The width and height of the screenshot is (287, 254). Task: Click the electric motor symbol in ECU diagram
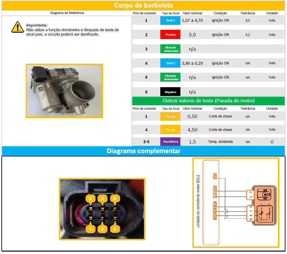pyautogui.click(x=265, y=193)
